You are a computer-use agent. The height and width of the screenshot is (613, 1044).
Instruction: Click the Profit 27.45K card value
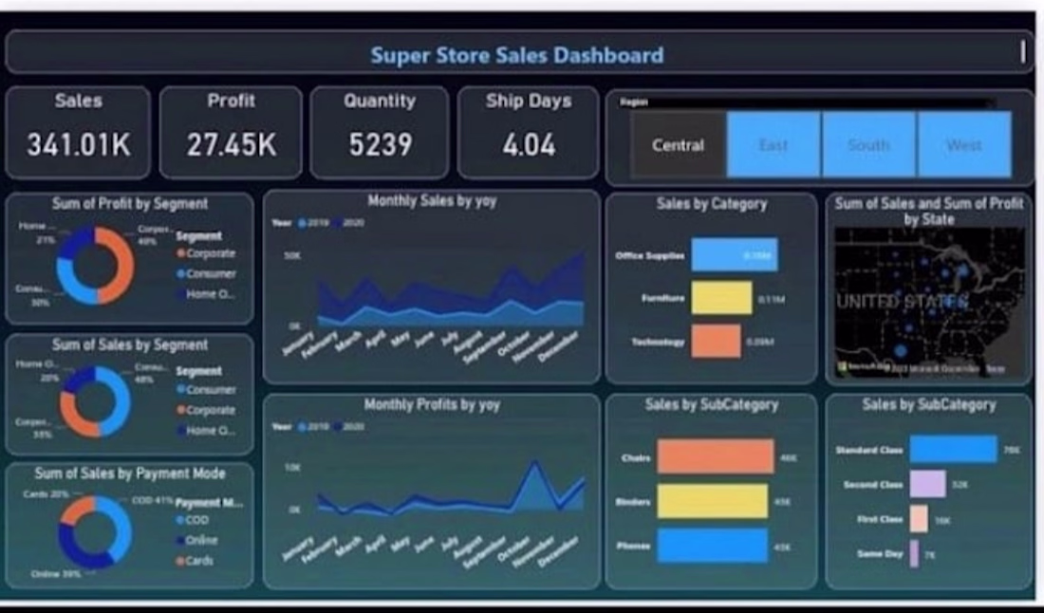(231, 144)
